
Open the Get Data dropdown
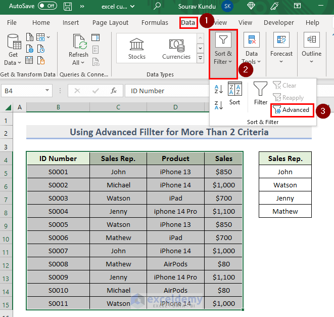[13, 50]
